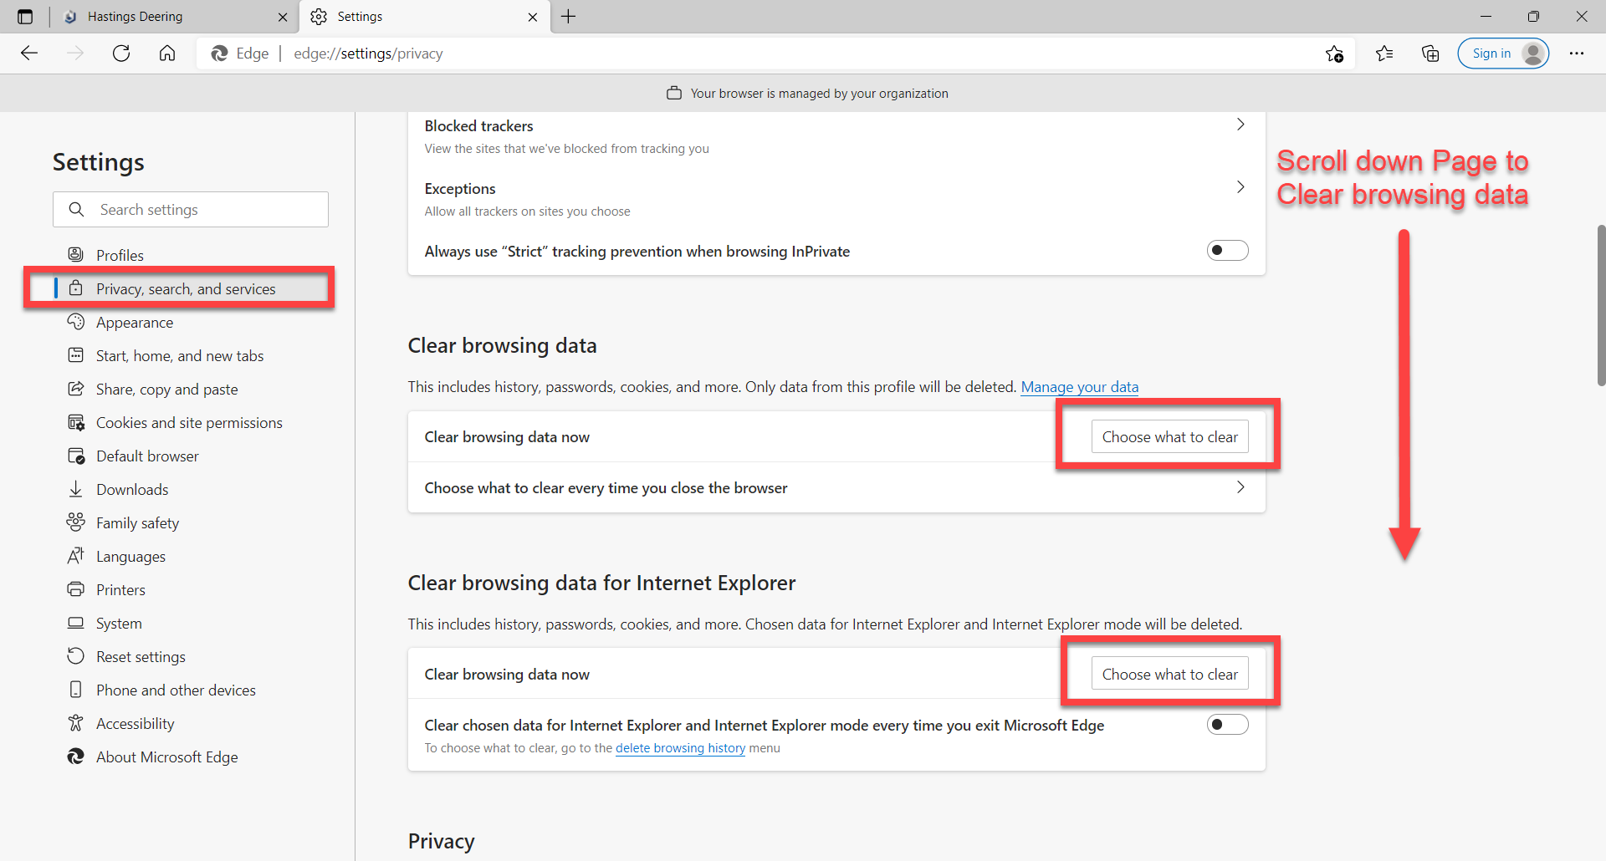Expand the Exceptions section
Screen dimensions: 1606x861
(x=1240, y=186)
